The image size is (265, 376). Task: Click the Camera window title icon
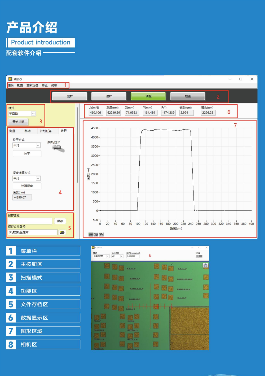(x=93, y=248)
